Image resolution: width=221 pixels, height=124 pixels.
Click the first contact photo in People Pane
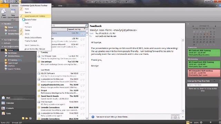pyautogui.click(x=173, y=117)
